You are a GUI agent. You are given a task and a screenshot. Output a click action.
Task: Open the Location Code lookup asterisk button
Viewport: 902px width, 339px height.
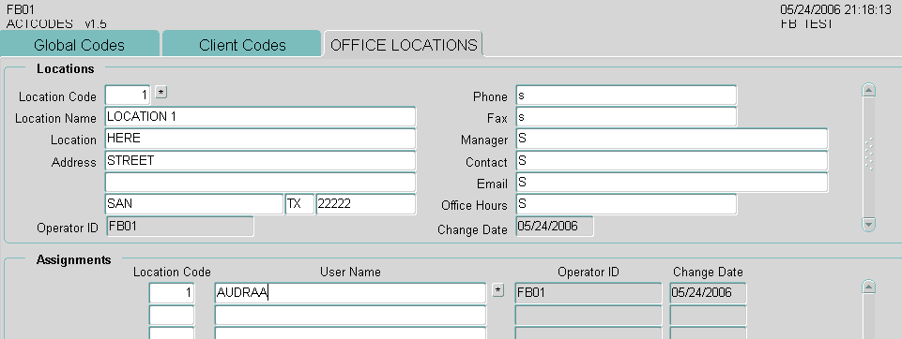[161, 93]
